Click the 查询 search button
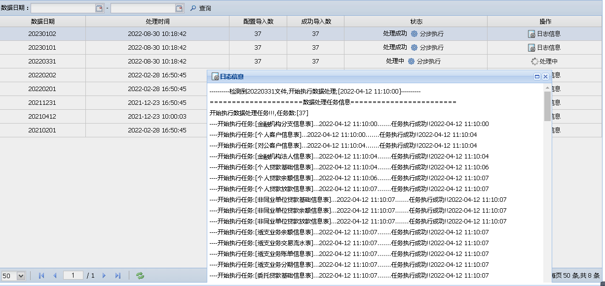 [x=201, y=8]
